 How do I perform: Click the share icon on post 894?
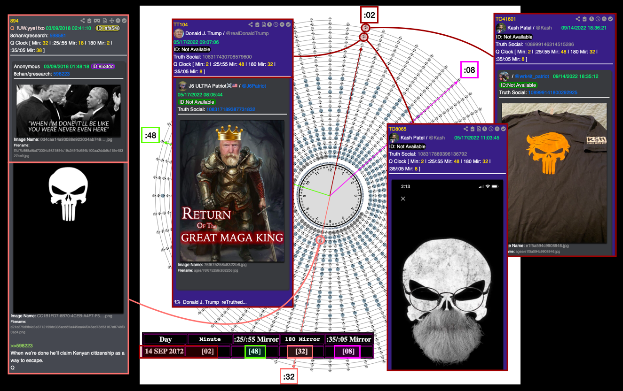point(83,21)
